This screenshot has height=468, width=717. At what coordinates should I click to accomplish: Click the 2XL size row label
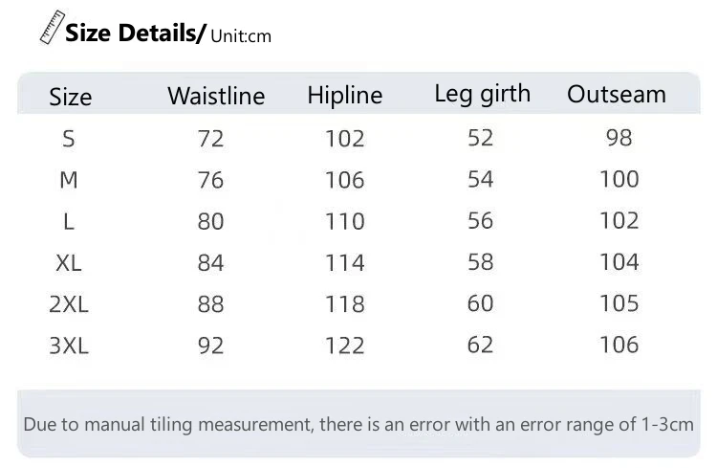coord(69,304)
